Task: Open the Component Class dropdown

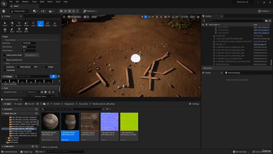Action: (32, 92)
